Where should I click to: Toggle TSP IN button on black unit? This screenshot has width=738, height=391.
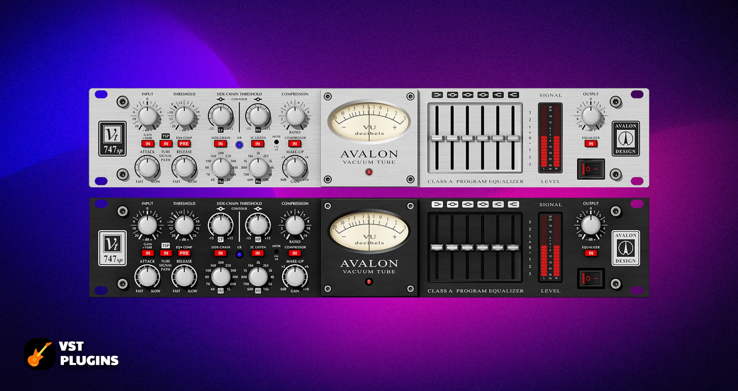(166, 253)
